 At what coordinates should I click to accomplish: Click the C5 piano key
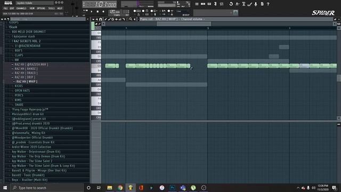tap(96, 66)
